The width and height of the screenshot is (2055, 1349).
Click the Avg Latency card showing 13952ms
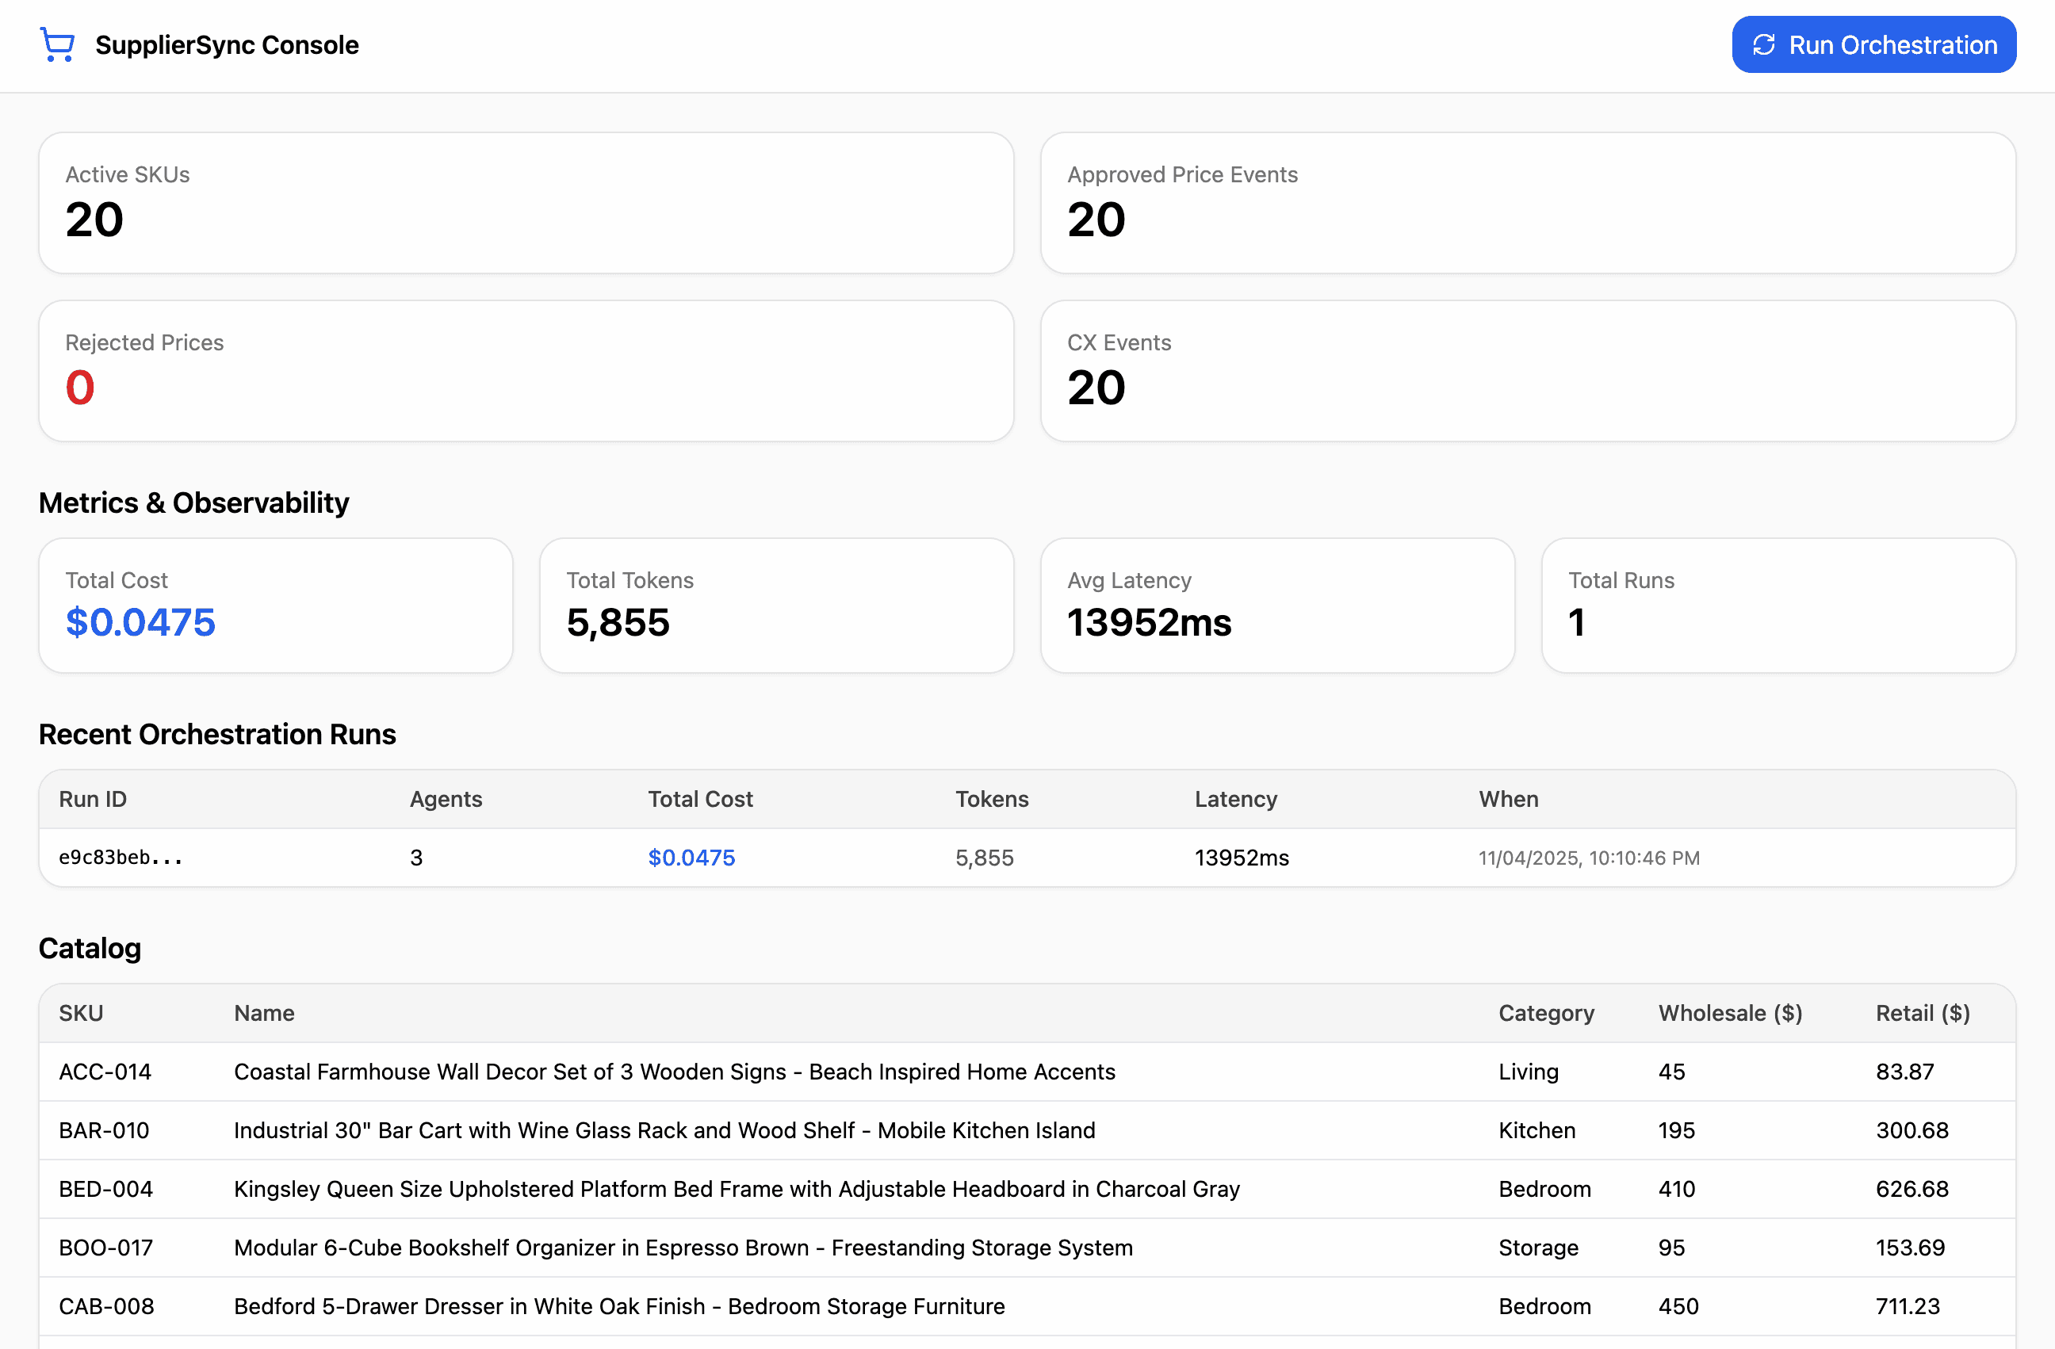(1277, 605)
